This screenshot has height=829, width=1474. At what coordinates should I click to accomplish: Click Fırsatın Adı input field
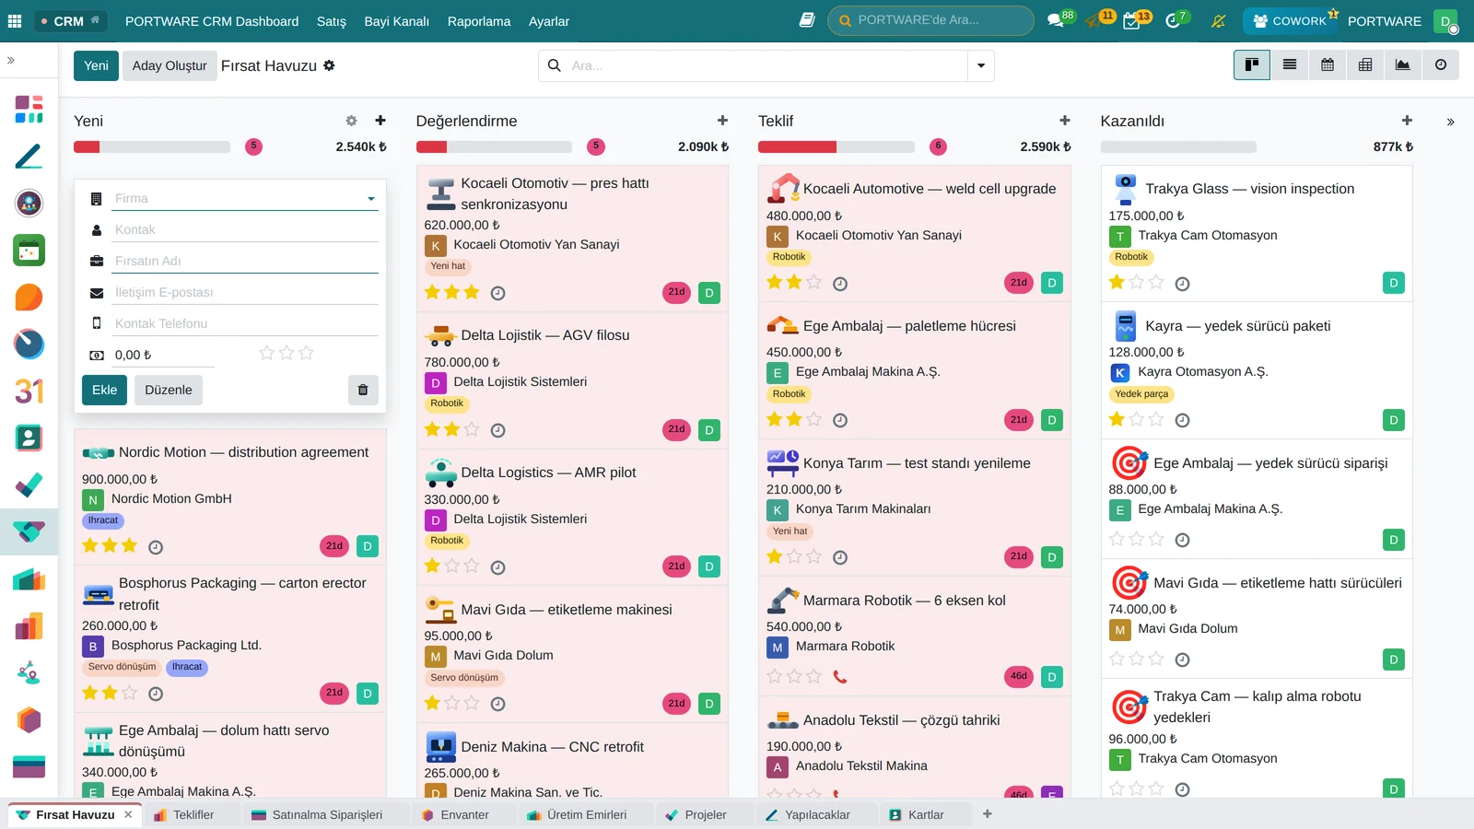[246, 261]
